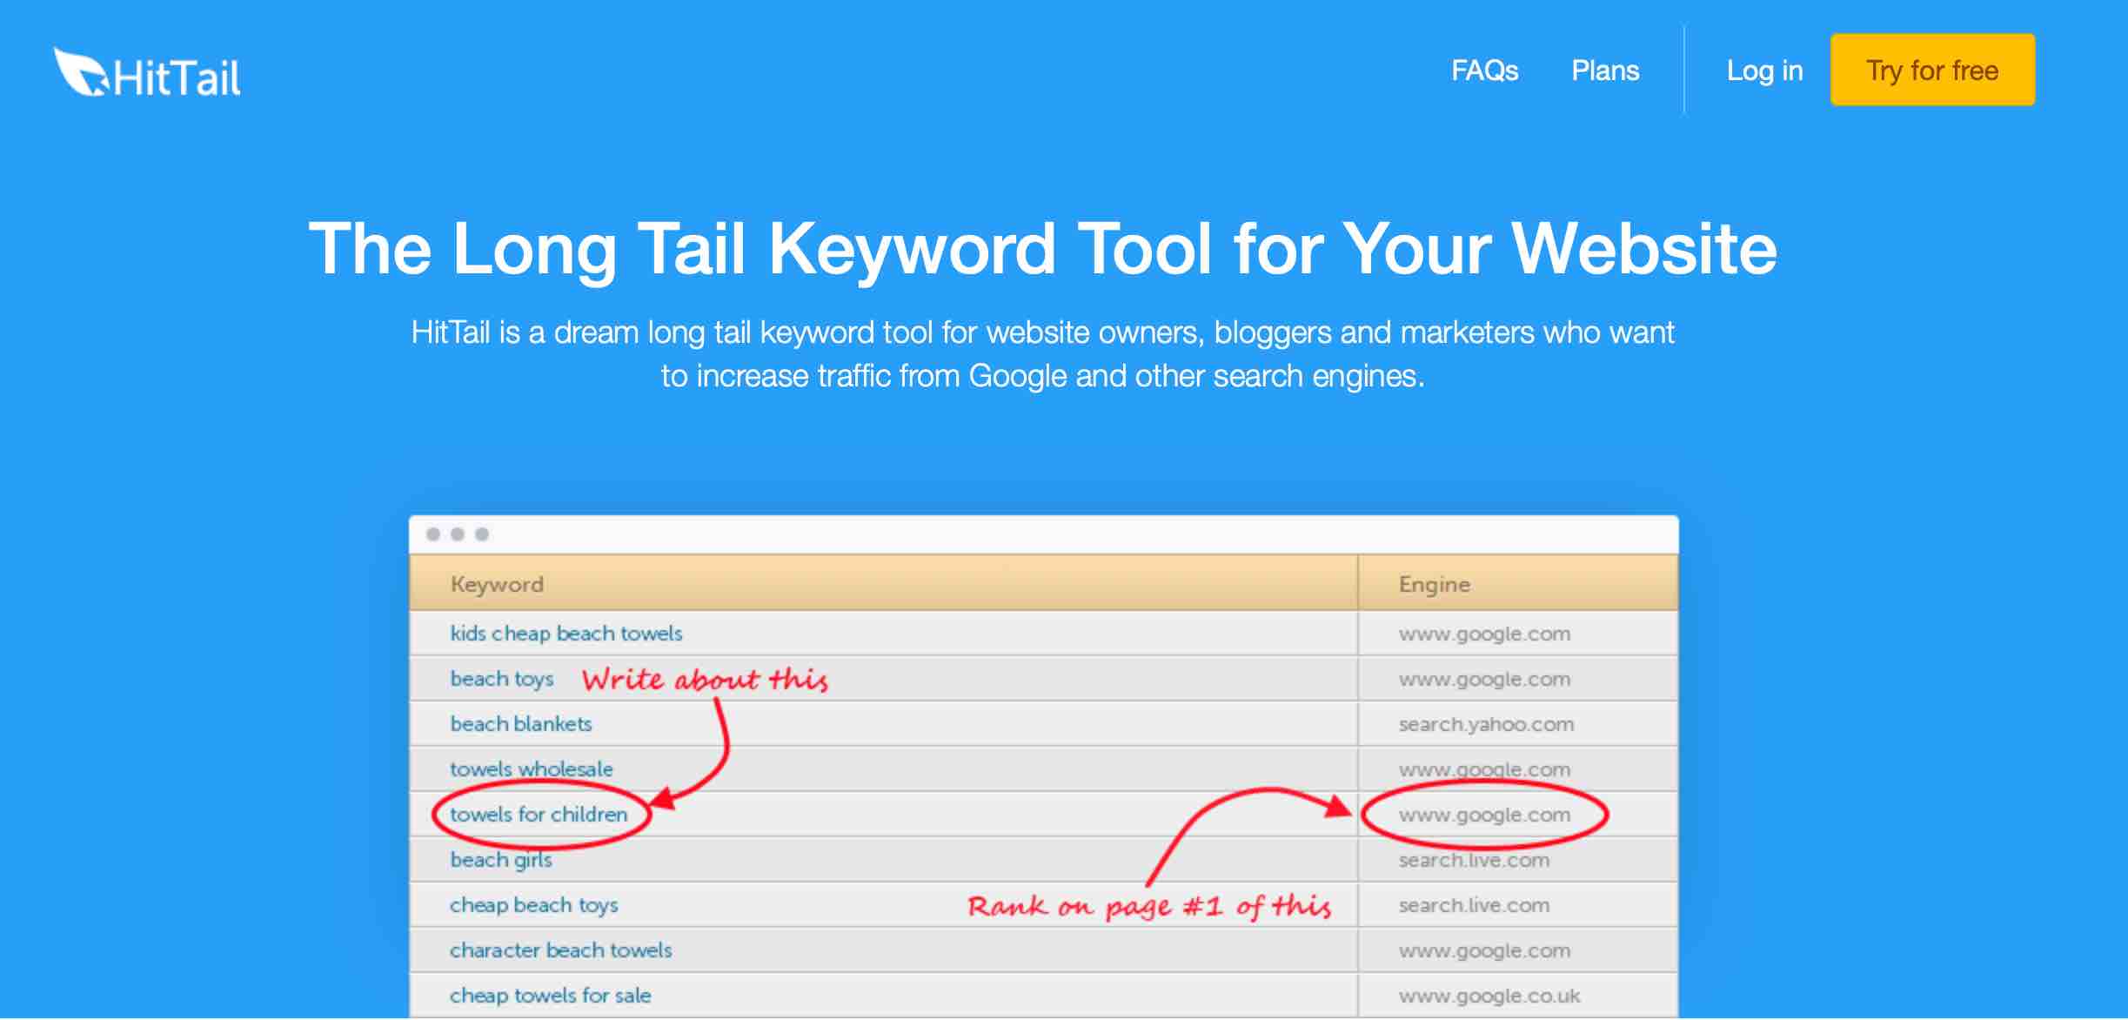Image resolution: width=2128 pixels, height=1020 pixels.
Task: Select keyword 'beach blankets'
Action: (520, 724)
